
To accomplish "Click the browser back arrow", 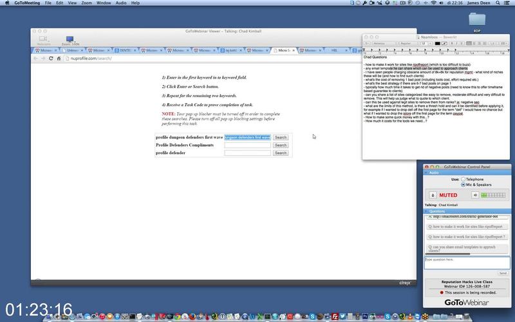I will pos(35,59).
